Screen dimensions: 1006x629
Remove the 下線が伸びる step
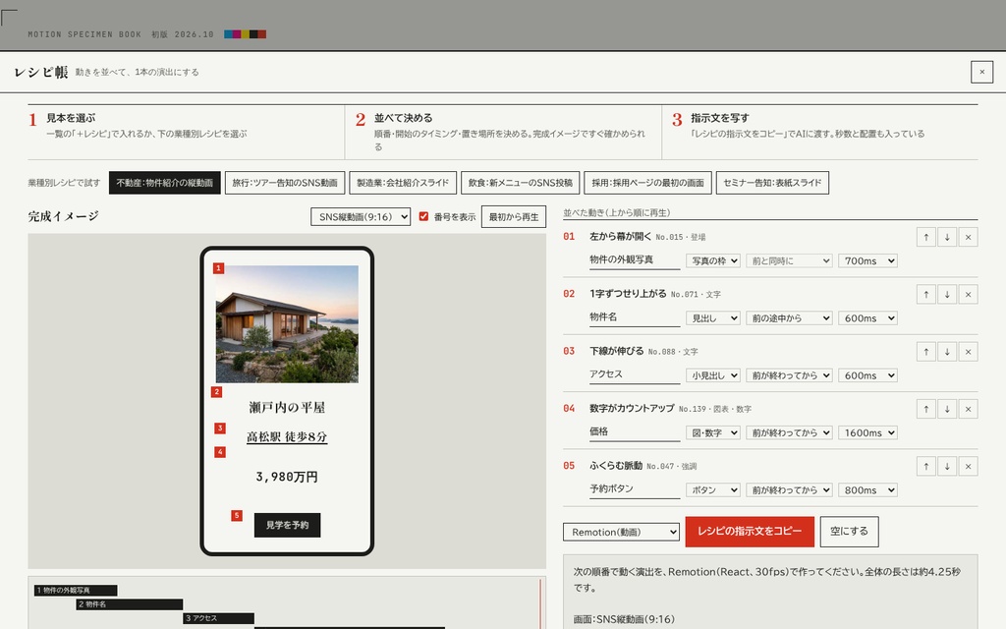click(968, 351)
